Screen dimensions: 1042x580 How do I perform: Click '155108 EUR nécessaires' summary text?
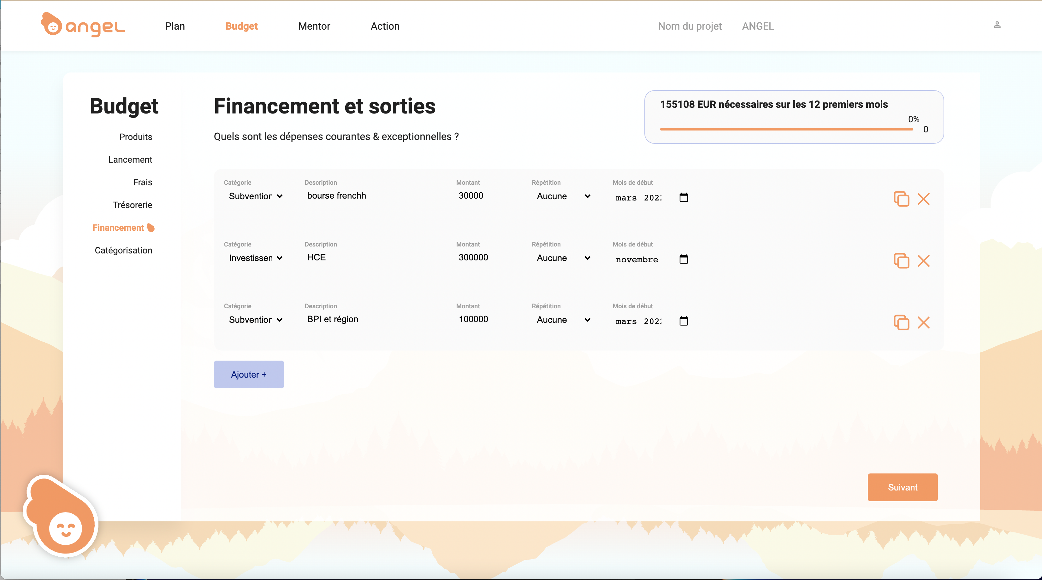pos(774,104)
